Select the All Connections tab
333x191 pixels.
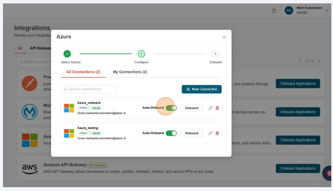[83, 72]
